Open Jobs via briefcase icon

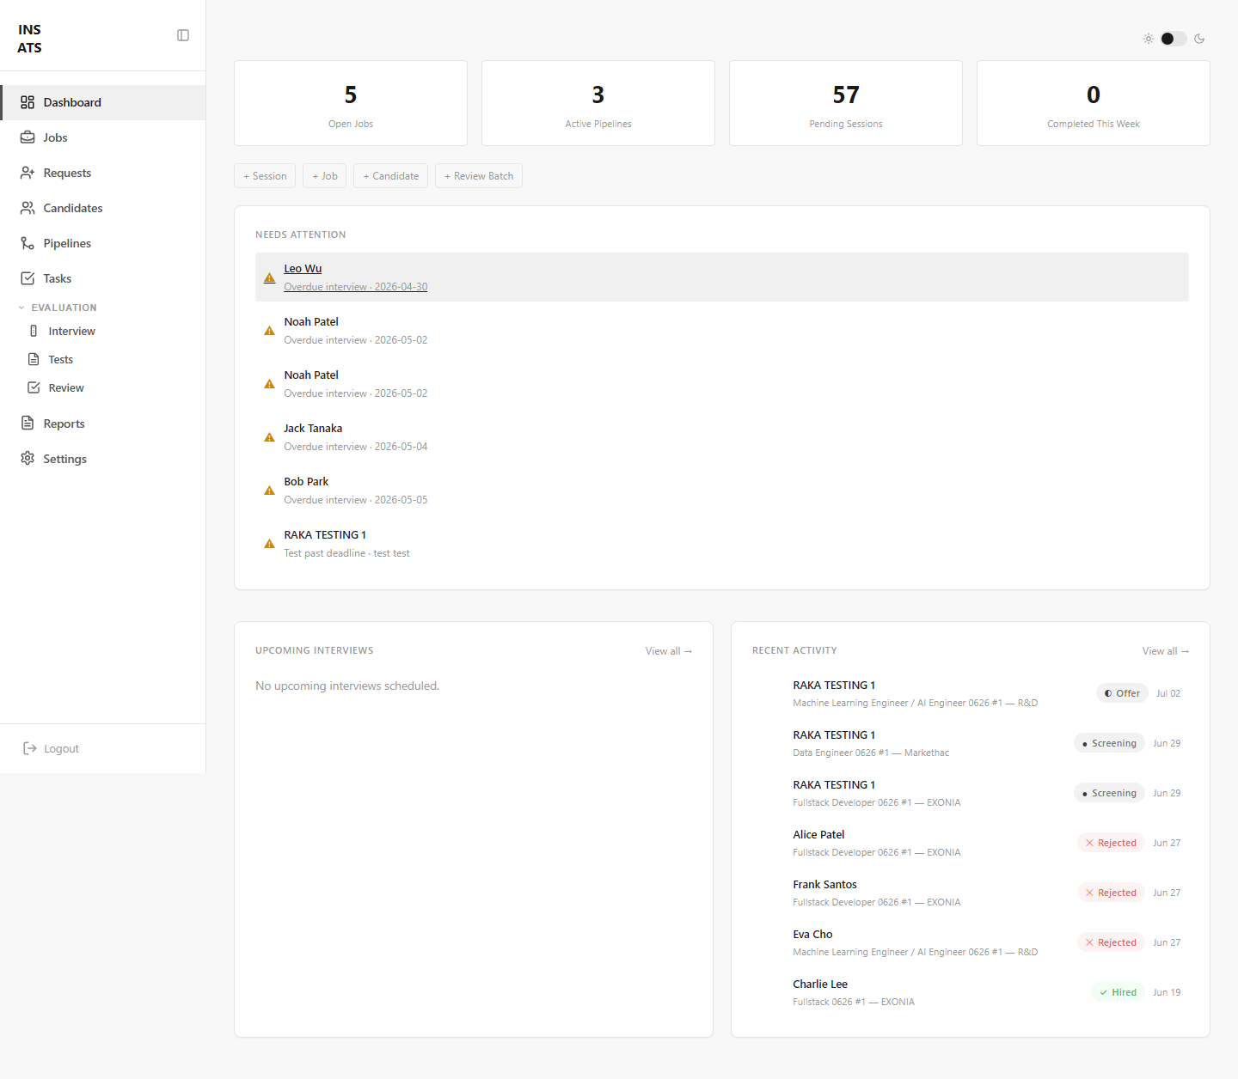(28, 137)
